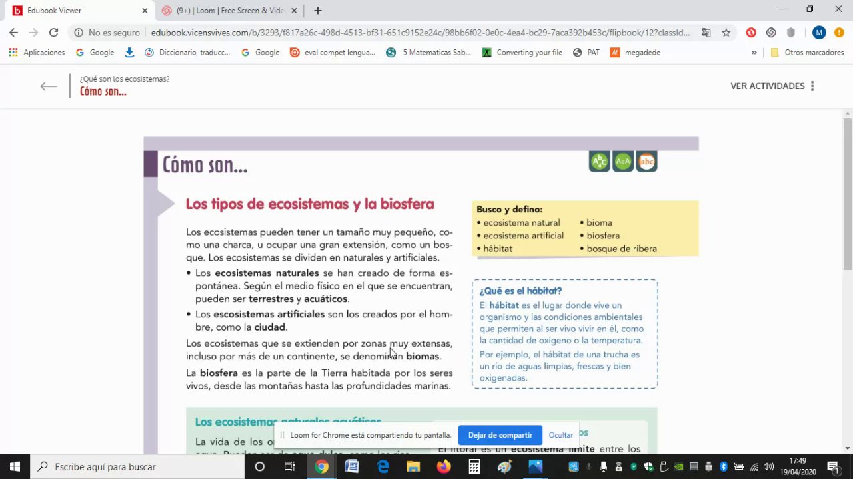This screenshot has width=853, height=479.
Task: Click 'Dejar de compartir' button
Action: [500, 435]
